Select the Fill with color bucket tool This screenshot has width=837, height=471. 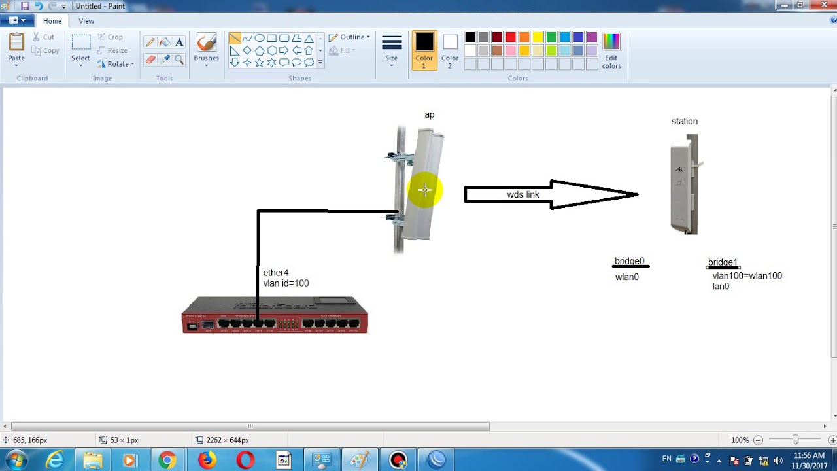point(165,43)
